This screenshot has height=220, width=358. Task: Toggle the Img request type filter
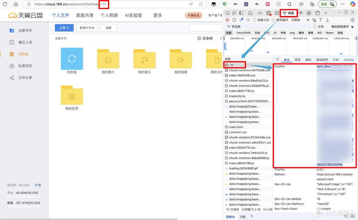click(x=292, y=33)
